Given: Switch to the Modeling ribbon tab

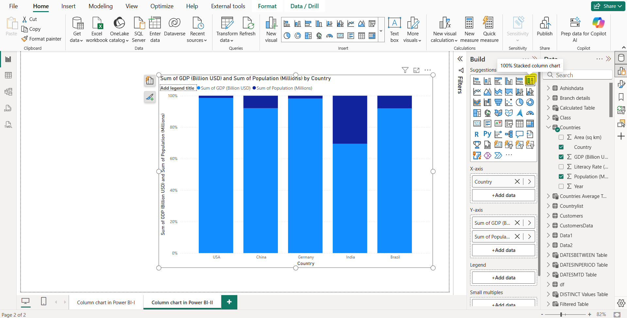Looking at the screenshot, I should (x=100, y=6).
